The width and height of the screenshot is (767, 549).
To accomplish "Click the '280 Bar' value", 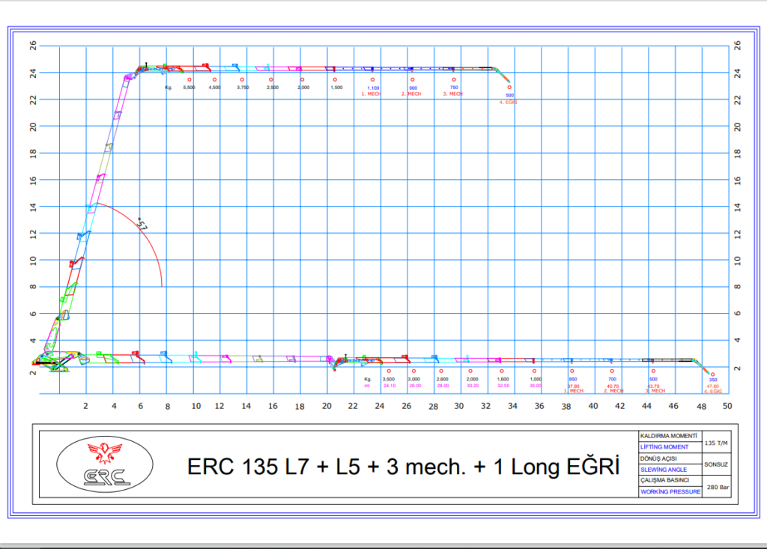I will click(718, 488).
